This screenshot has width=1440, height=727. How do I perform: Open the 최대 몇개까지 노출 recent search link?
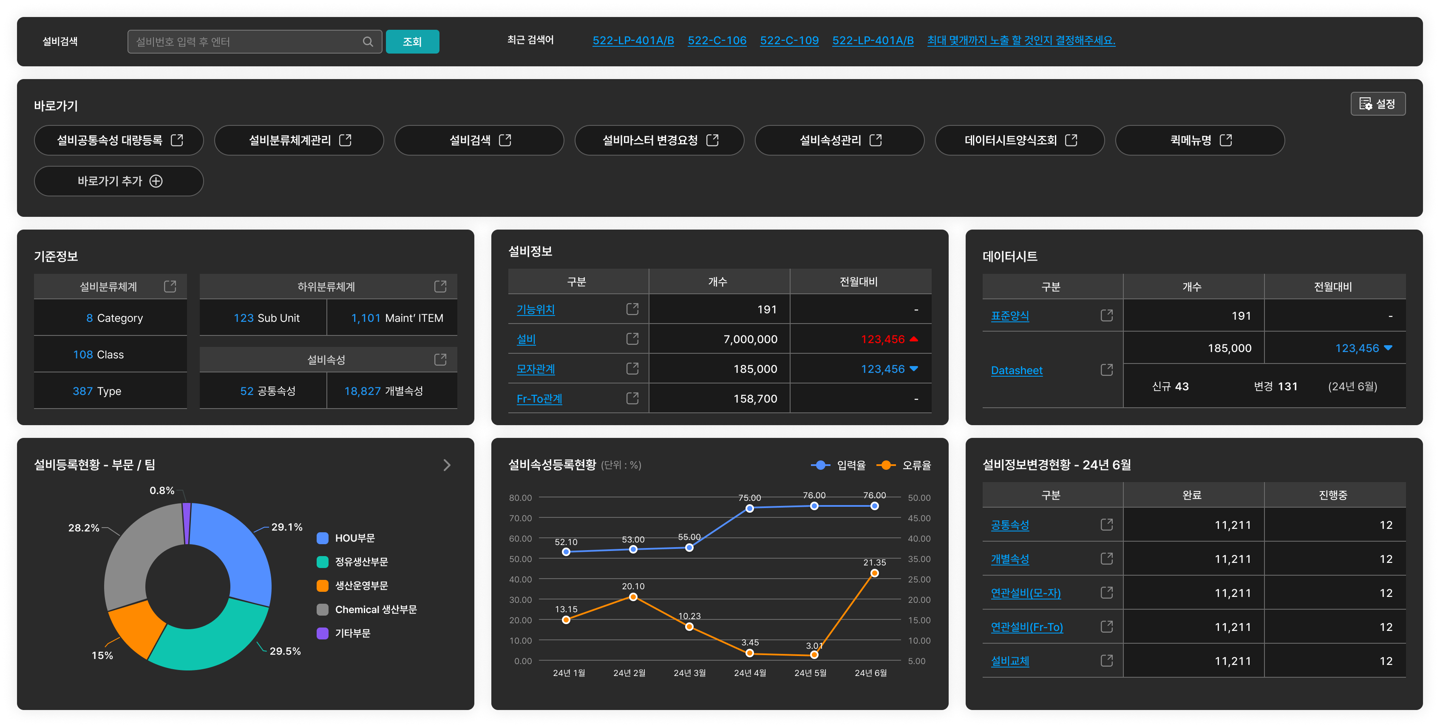pyautogui.click(x=1021, y=40)
